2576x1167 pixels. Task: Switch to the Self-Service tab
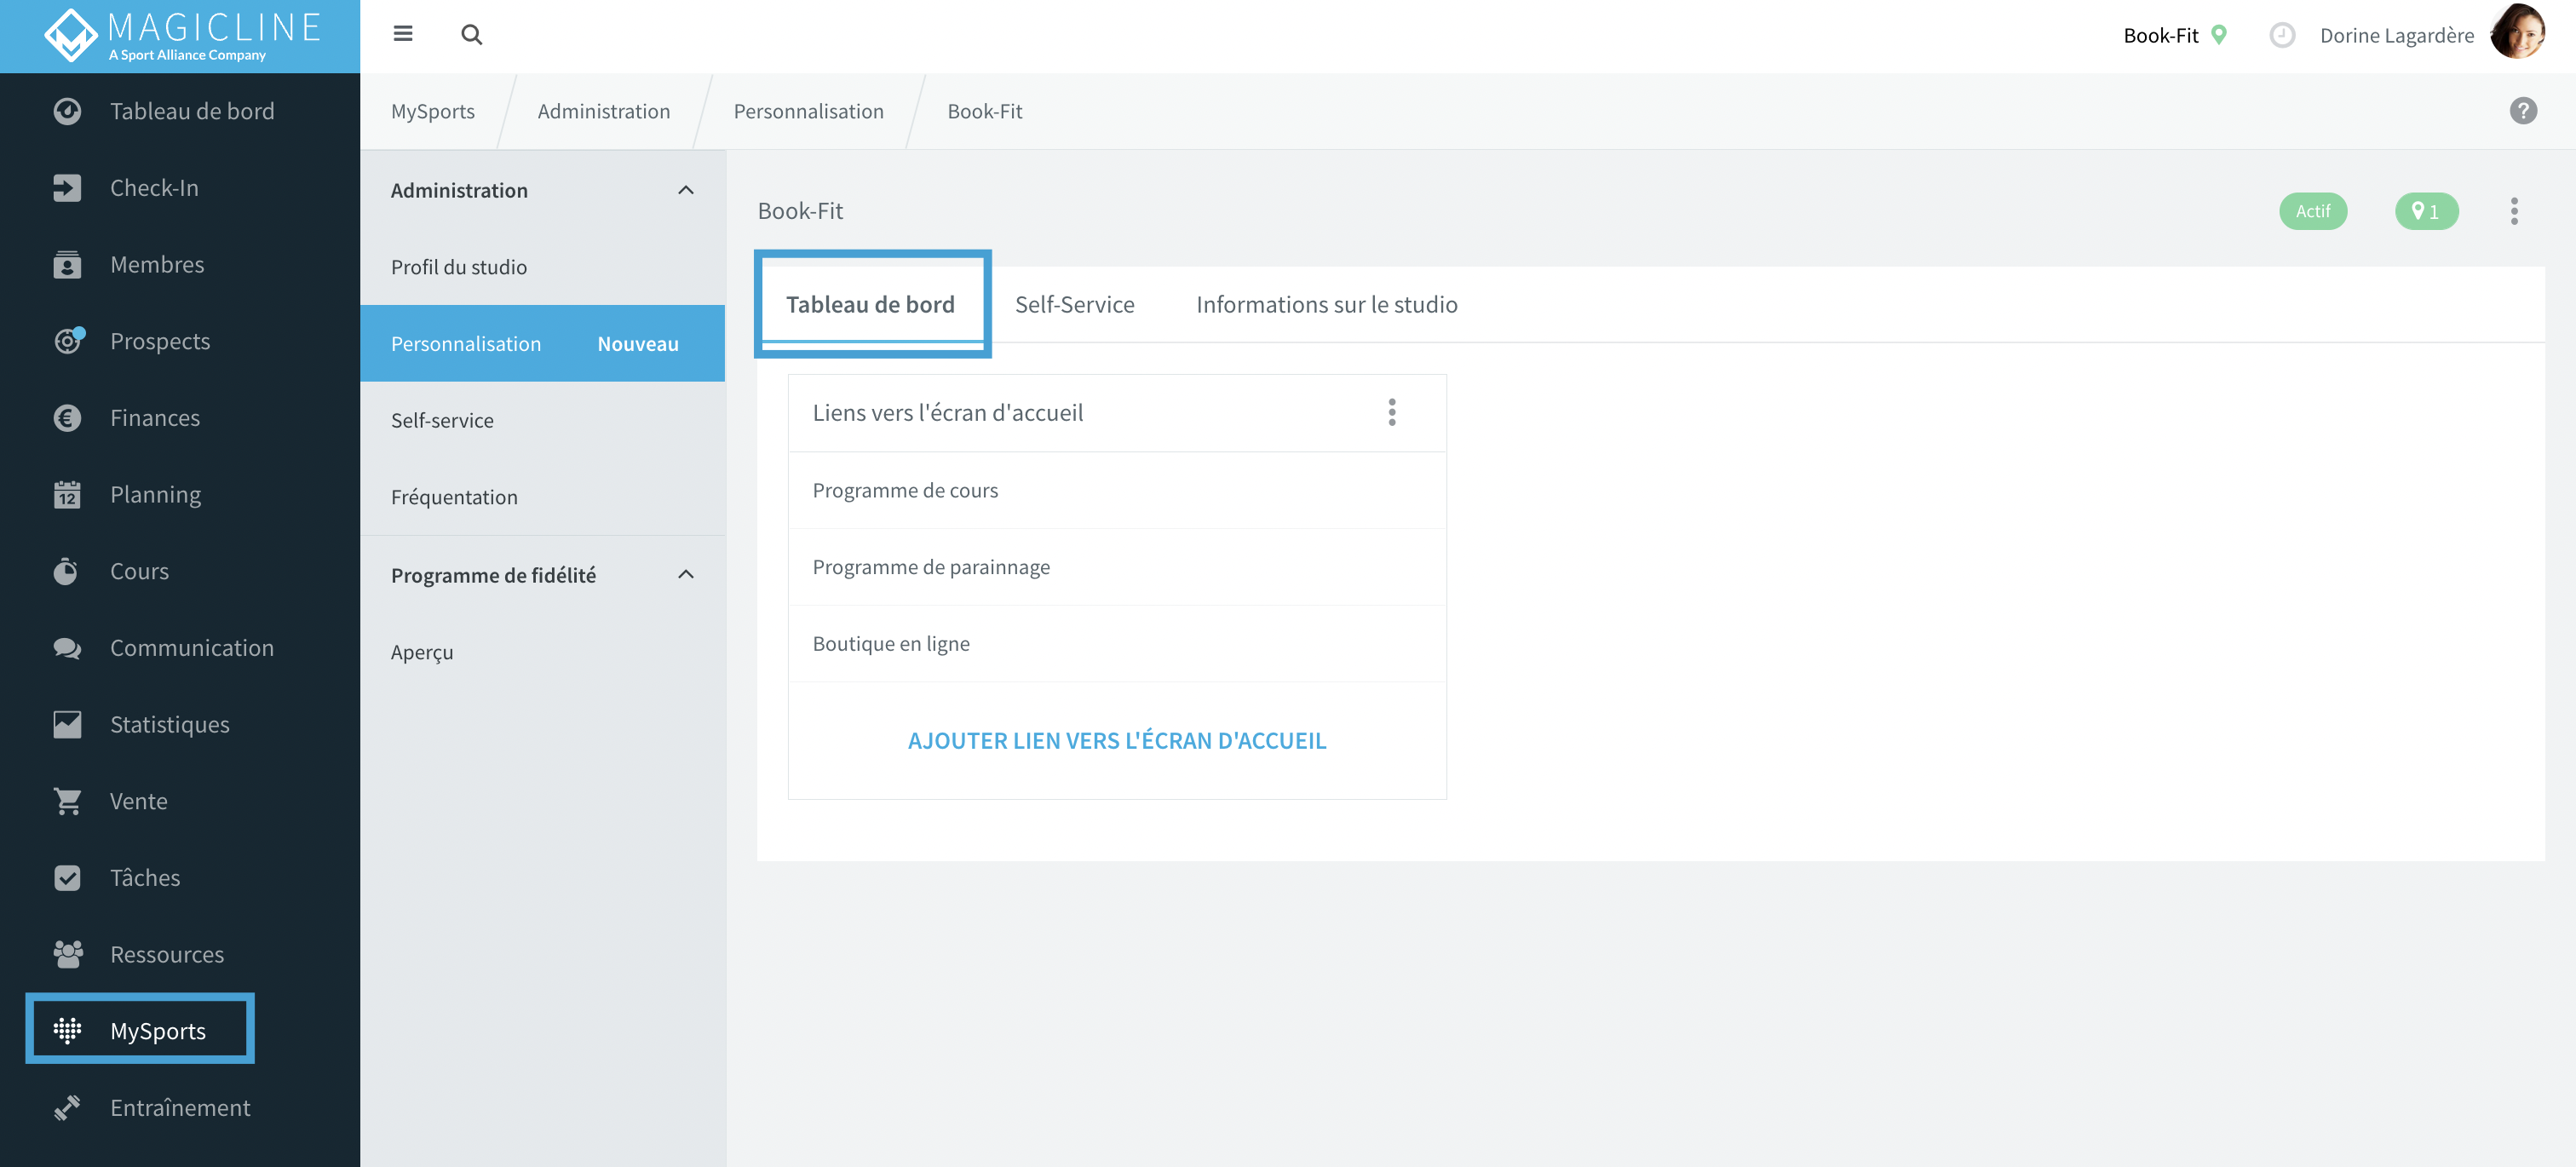coord(1074,304)
